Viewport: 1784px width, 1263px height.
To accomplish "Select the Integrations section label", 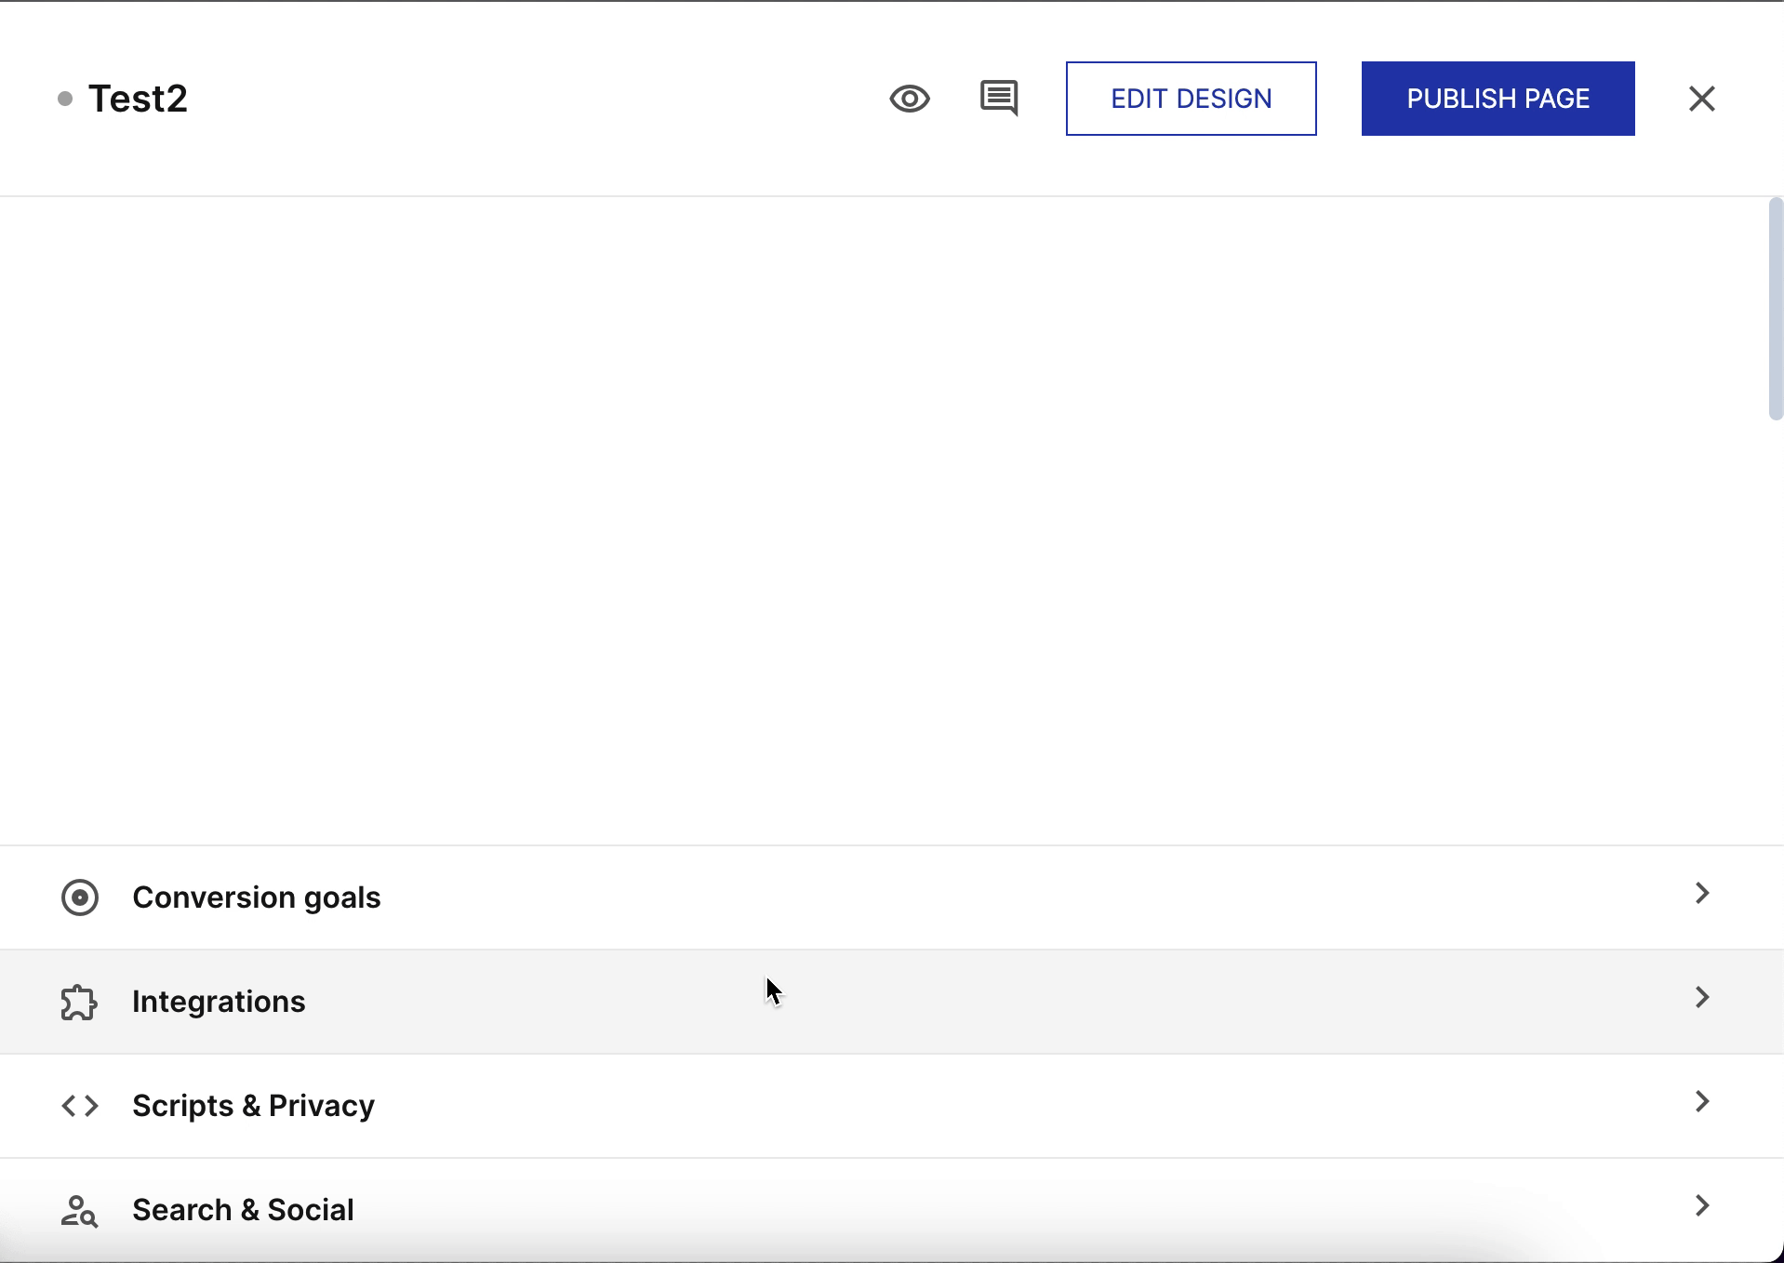I will [219, 1002].
